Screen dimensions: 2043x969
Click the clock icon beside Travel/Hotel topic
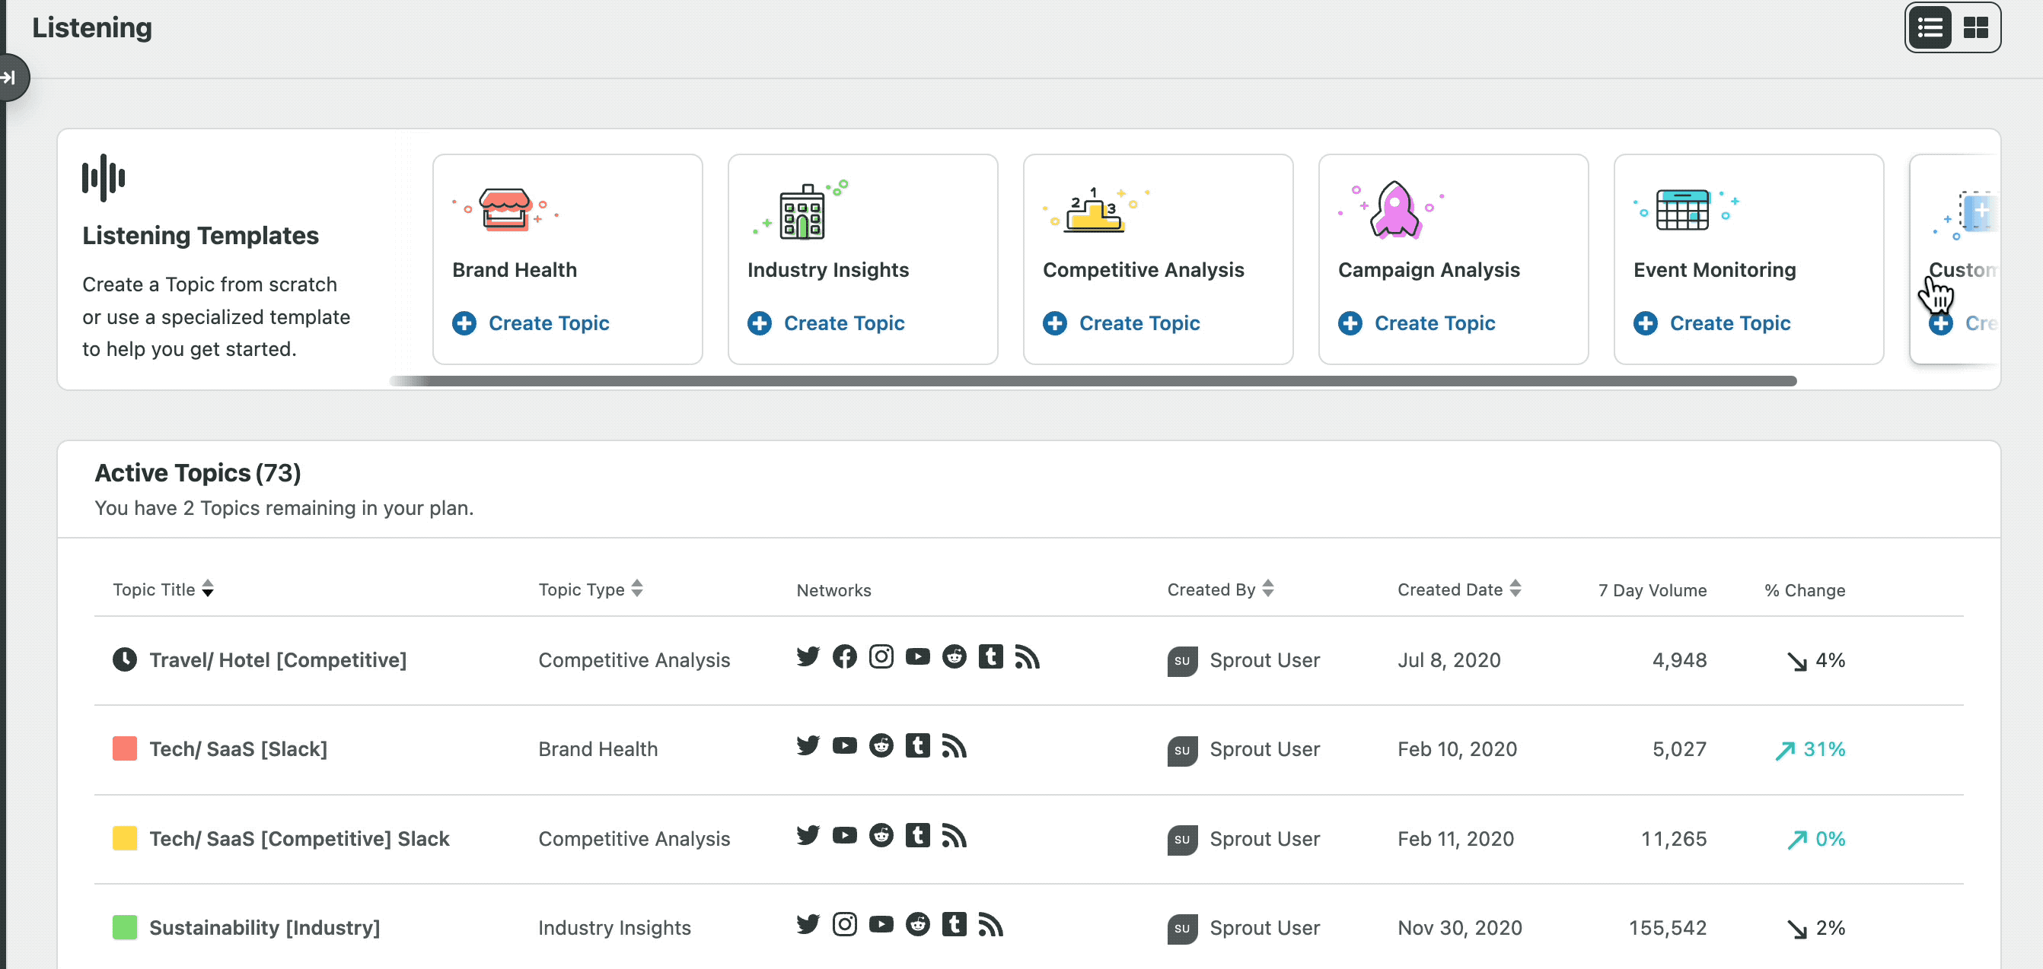(125, 660)
